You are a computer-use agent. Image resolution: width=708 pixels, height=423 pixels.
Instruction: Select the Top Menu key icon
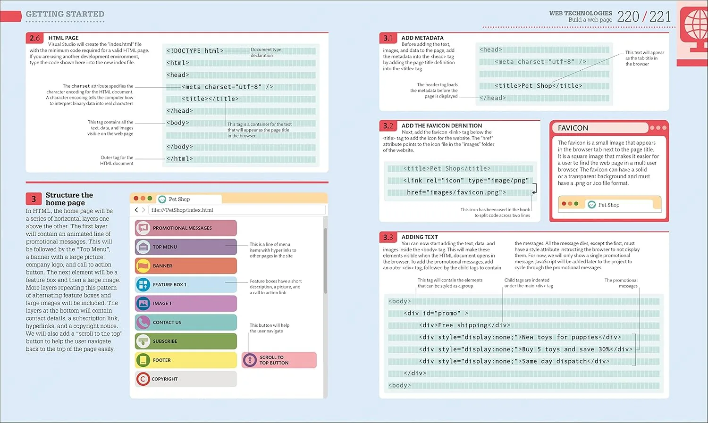tap(143, 247)
